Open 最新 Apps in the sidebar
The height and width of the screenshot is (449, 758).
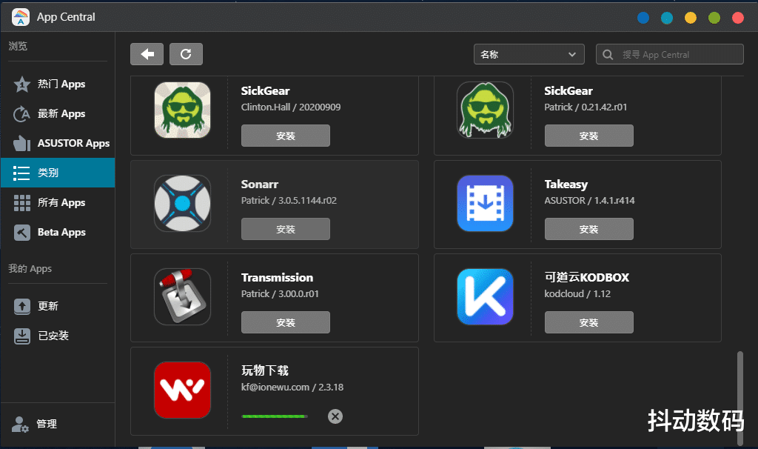(58, 113)
